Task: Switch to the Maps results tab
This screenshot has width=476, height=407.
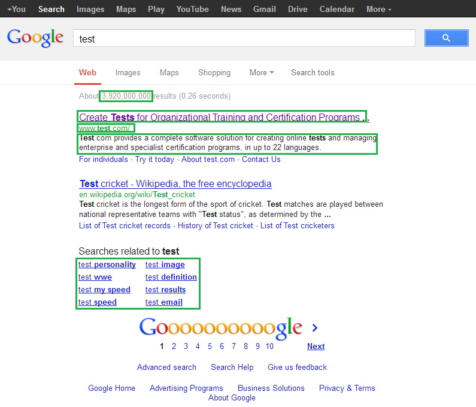Action: (x=169, y=73)
